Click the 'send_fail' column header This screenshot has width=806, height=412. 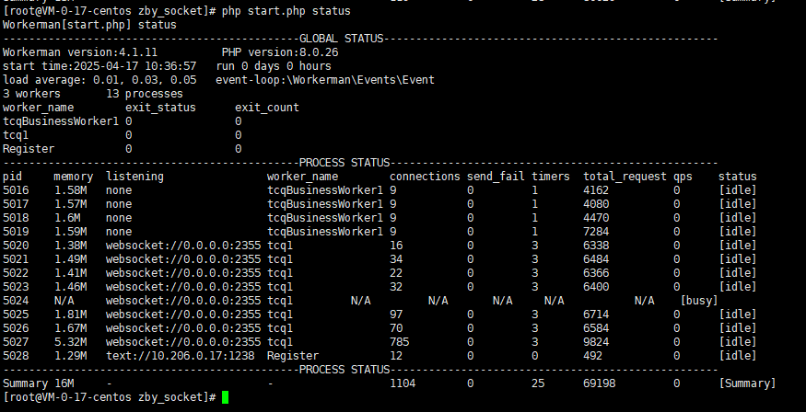[x=496, y=177]
